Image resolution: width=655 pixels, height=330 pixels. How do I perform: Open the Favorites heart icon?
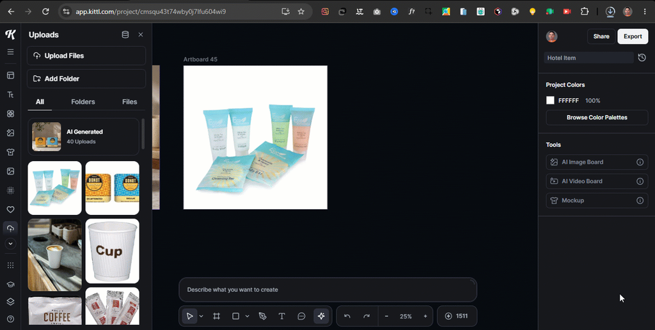10,210
